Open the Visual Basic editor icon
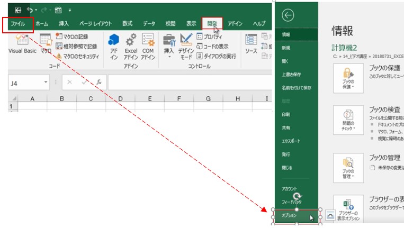Viewport: 404px width, 228px height. click(22, 44)
